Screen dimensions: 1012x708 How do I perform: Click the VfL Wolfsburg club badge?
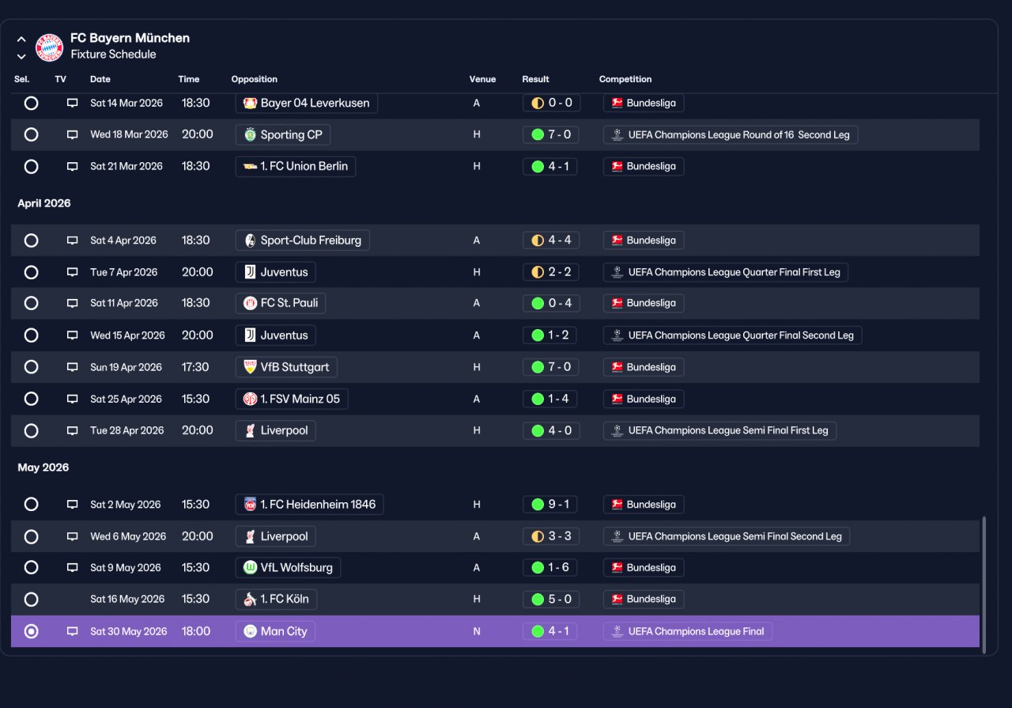(250, 567)
